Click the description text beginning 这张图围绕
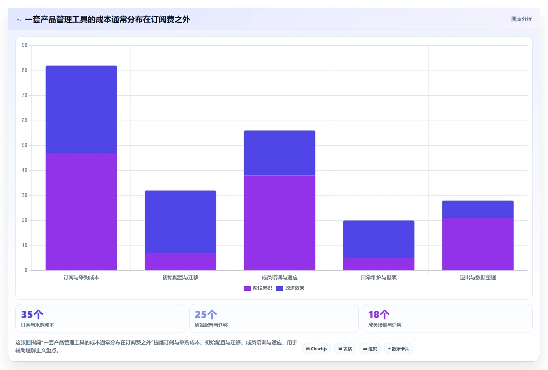 [156, 346]
